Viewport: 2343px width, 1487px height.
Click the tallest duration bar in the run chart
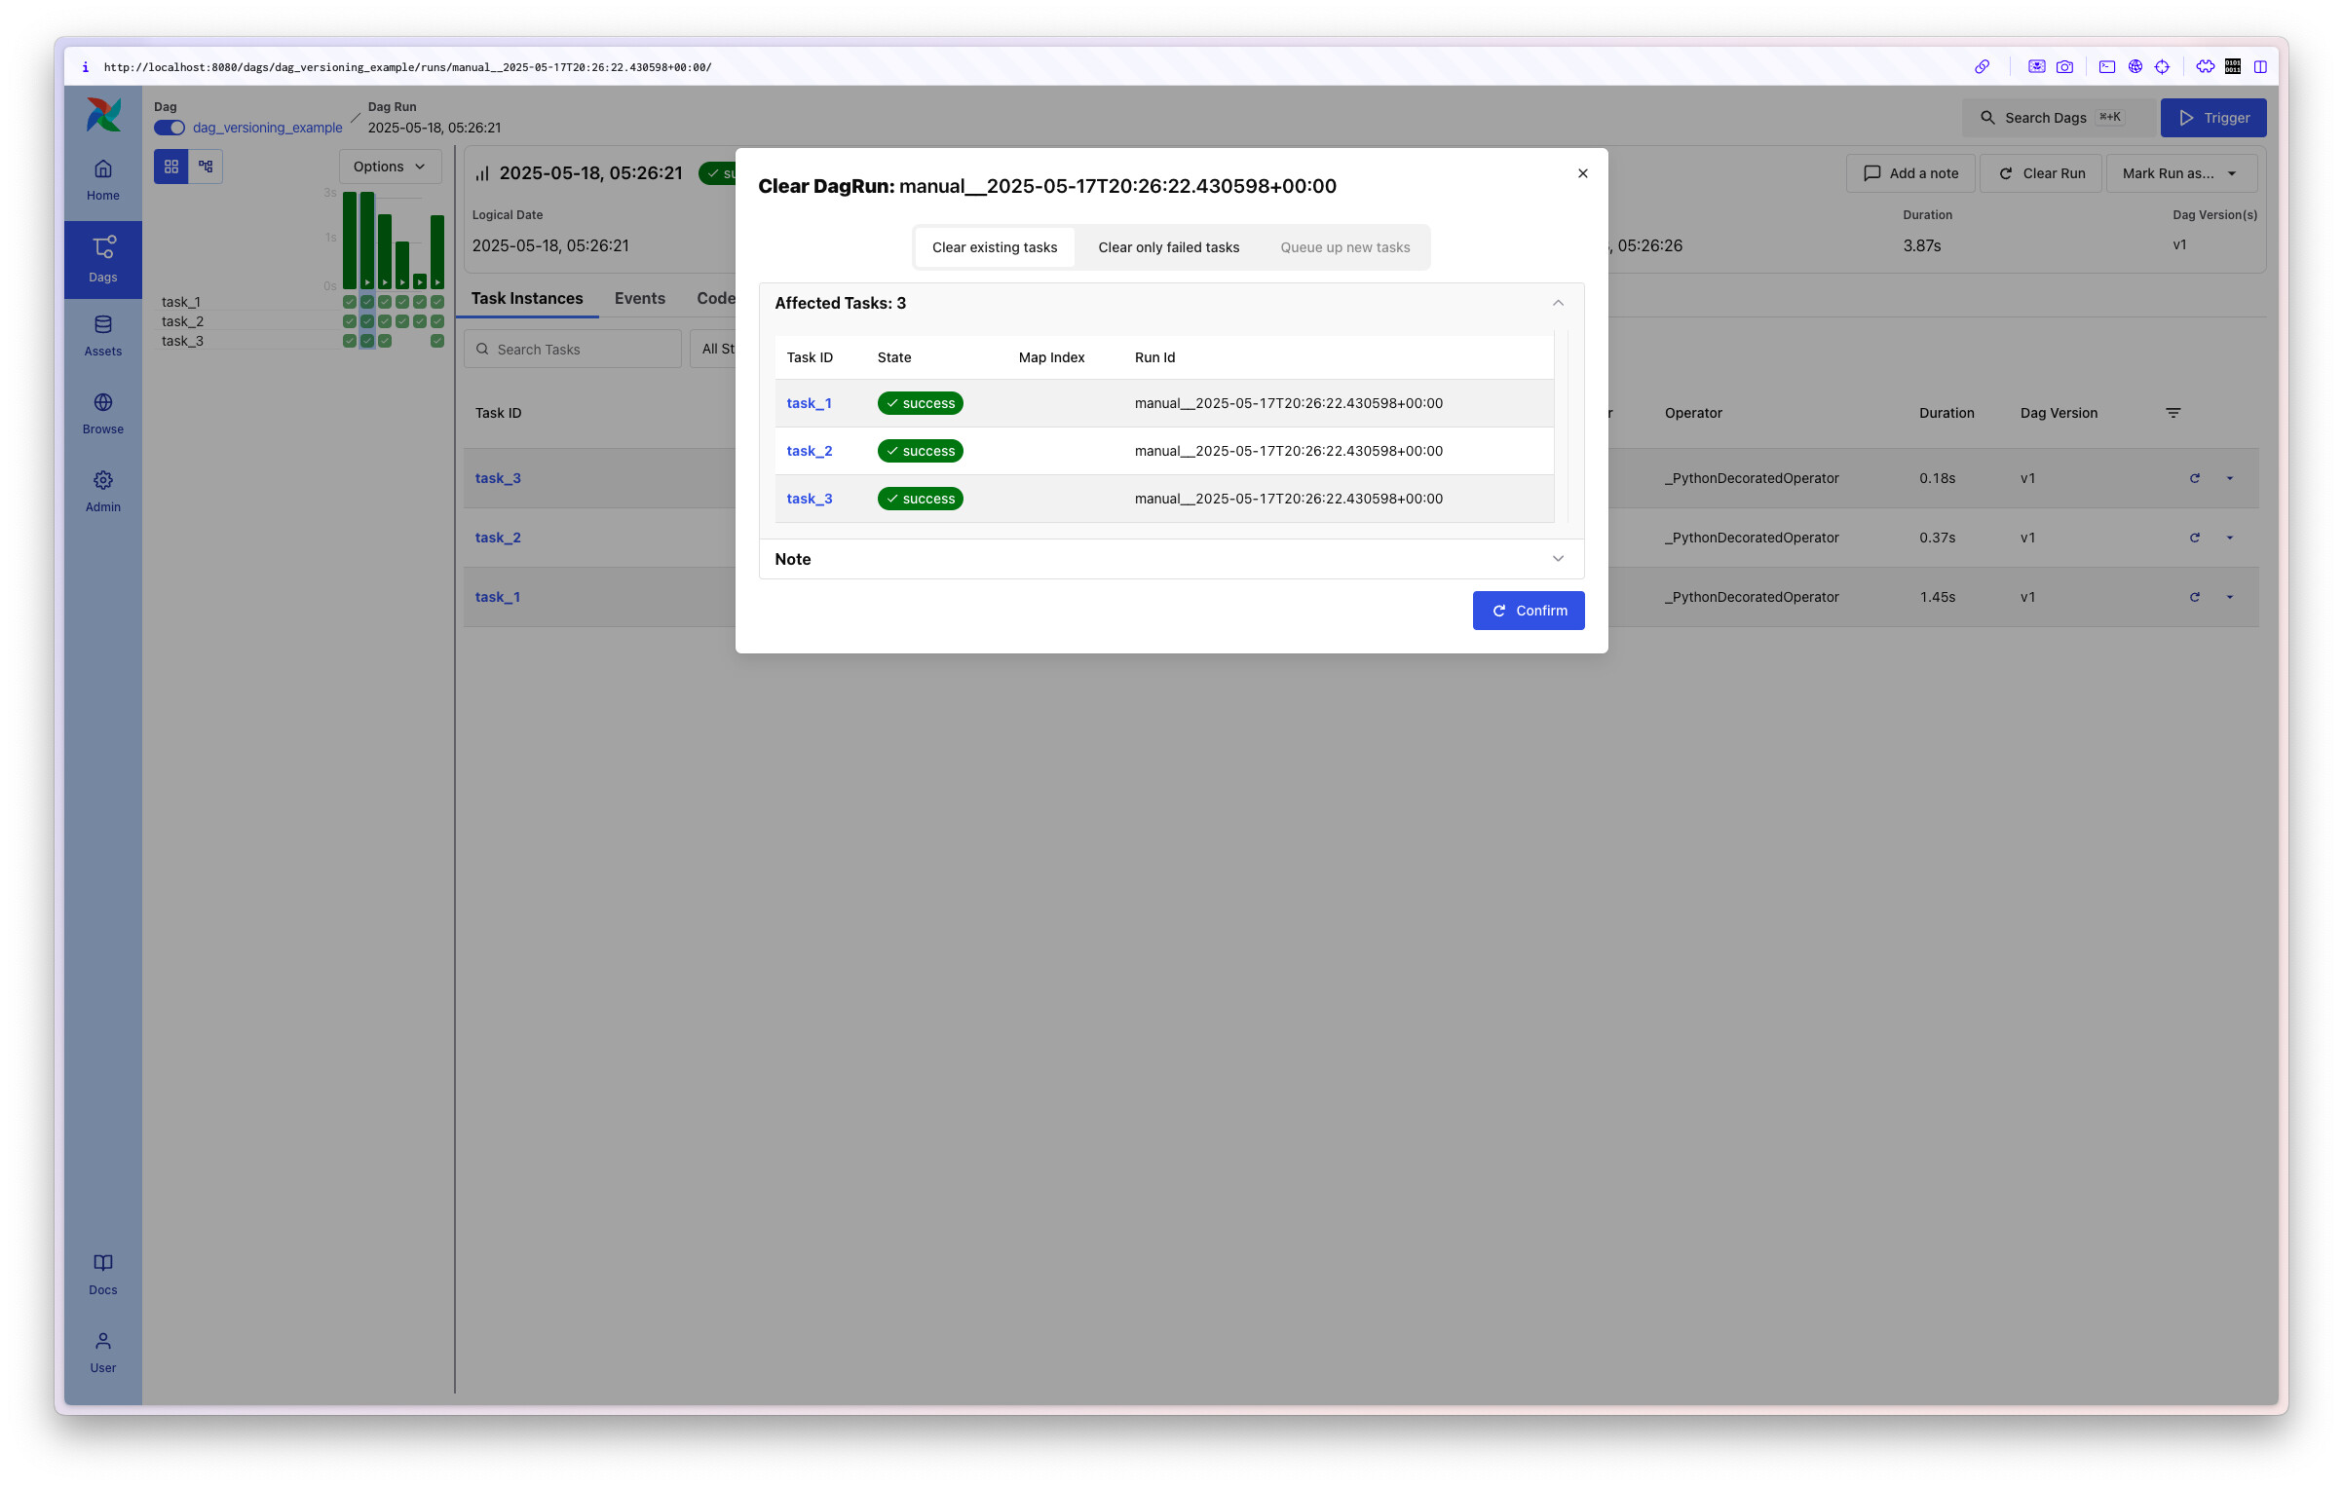[350, 239]
